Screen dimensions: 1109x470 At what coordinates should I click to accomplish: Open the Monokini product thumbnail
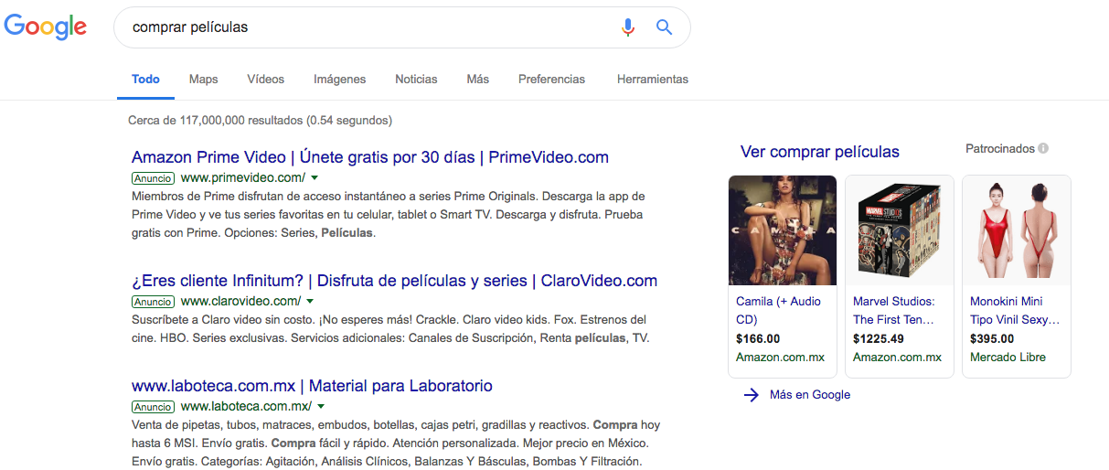pyautogui.click(x=1017, y=230)
